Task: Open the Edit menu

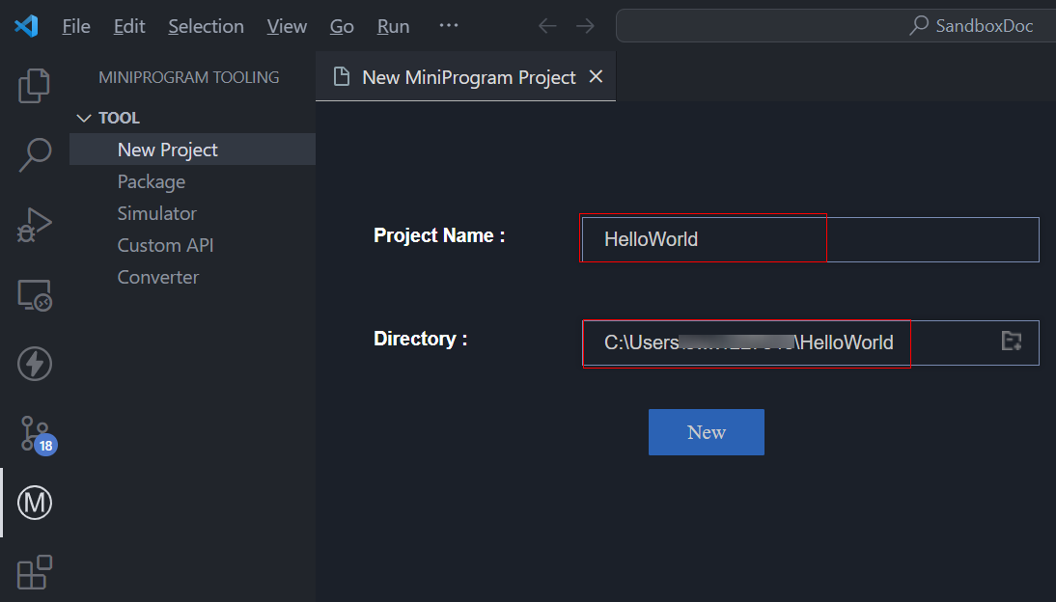Action: coord(129,26)
